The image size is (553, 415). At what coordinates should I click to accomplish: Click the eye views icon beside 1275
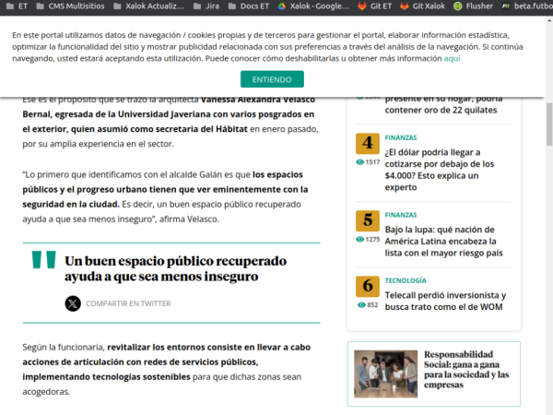[x=359, y=239]
